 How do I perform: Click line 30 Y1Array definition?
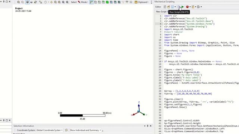coord(188,94)
